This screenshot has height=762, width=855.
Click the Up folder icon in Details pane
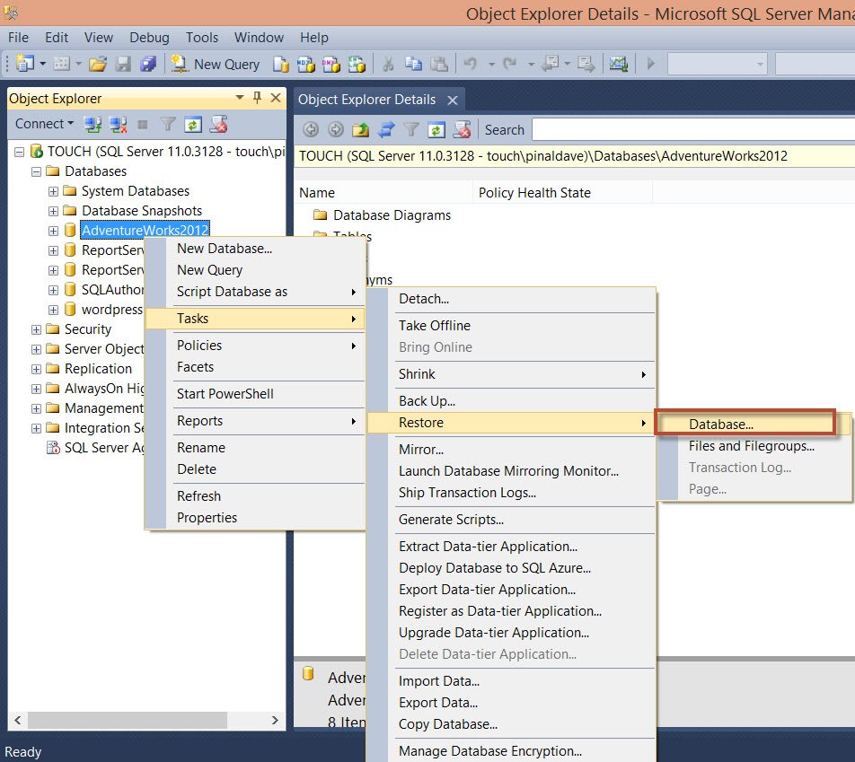pyautogui.click(x=360, y=130)
